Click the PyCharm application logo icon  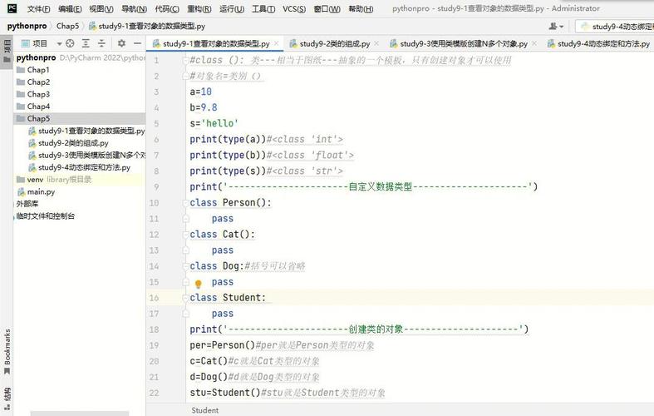click(12, 8)
